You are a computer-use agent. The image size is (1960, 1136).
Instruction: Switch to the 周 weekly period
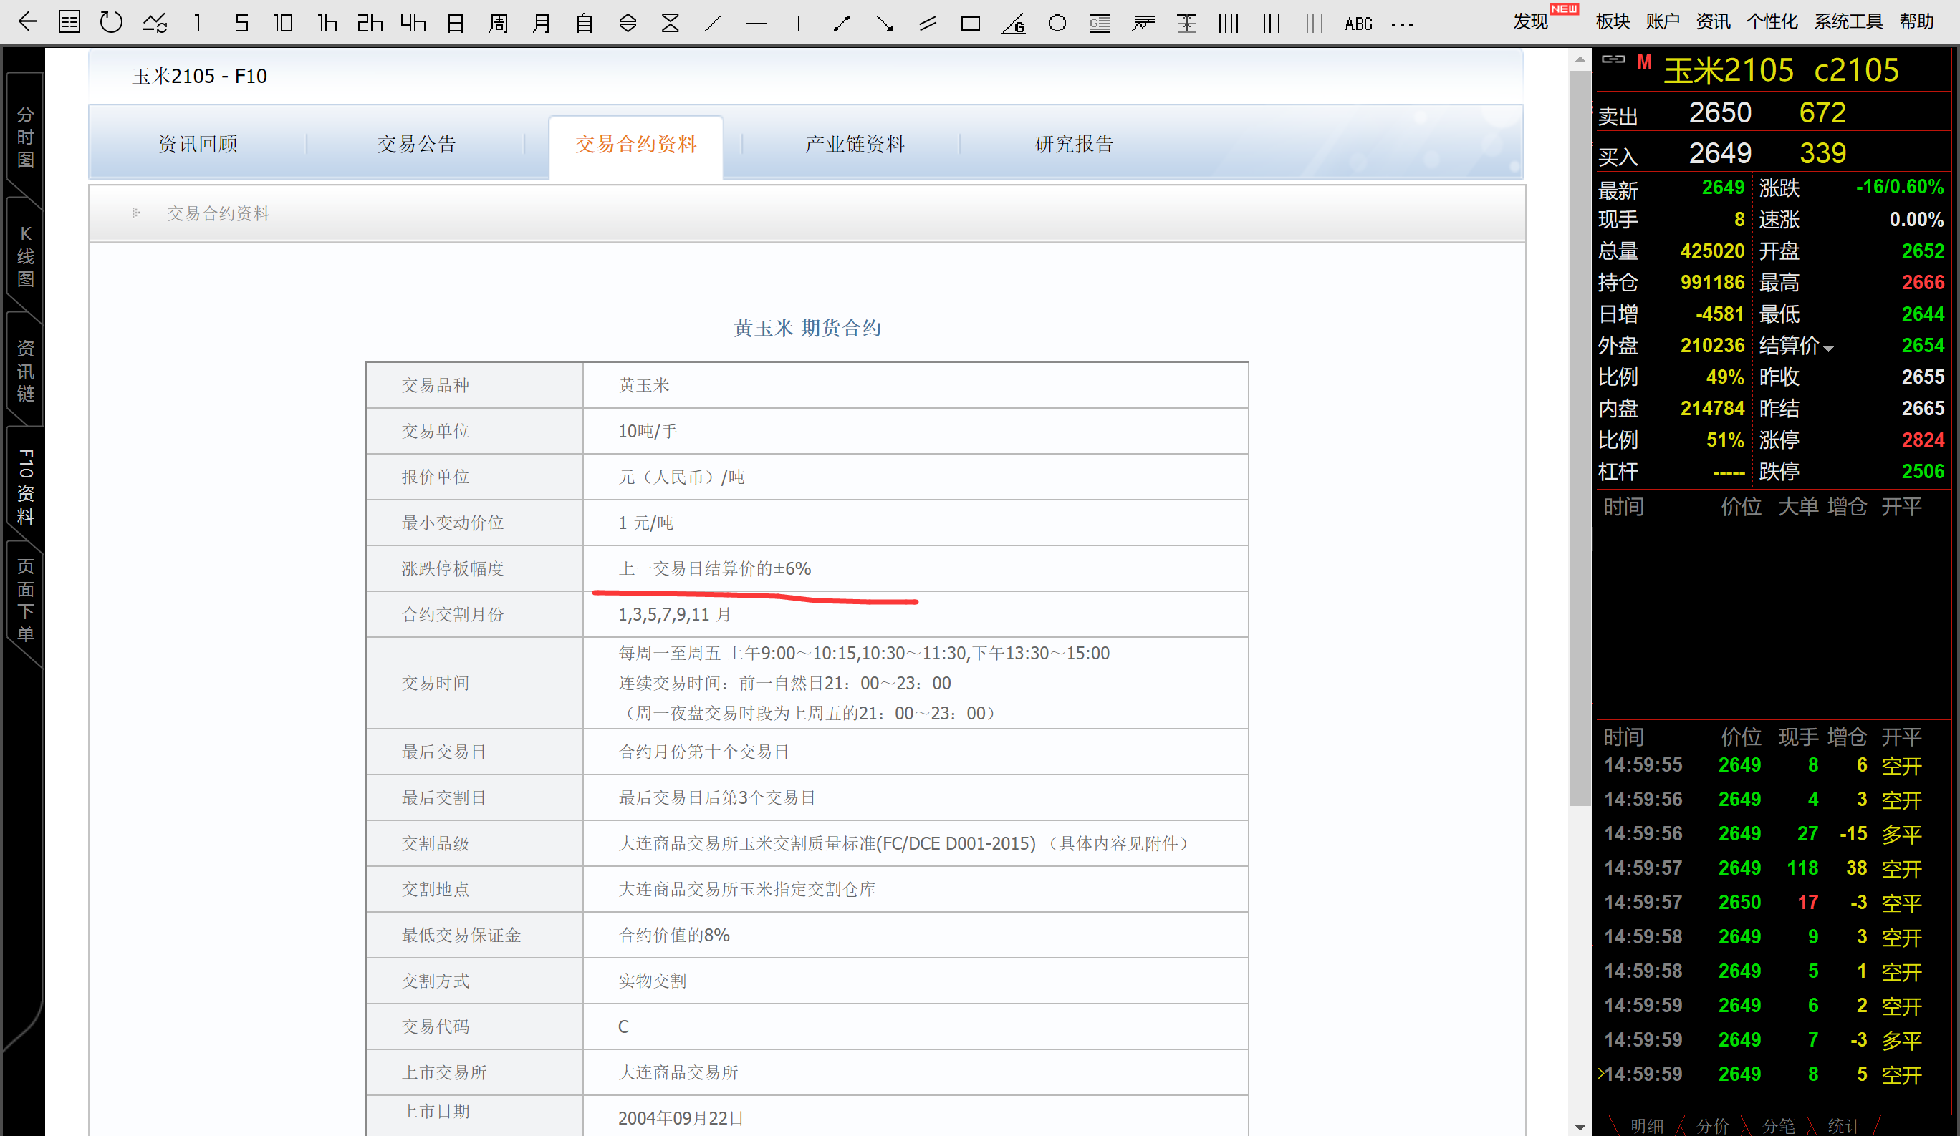tap(498, 24)
